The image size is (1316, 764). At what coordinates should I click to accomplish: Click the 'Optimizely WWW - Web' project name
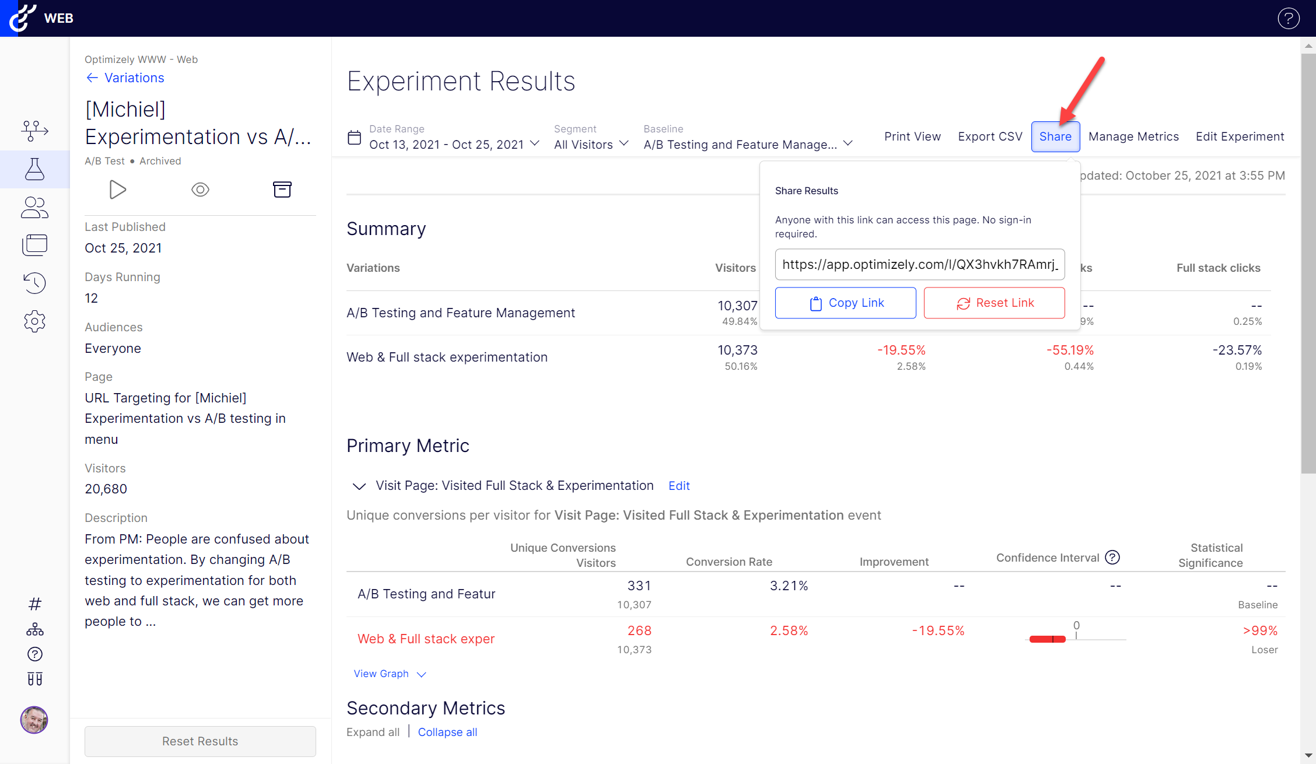click(x=141, y=59)
